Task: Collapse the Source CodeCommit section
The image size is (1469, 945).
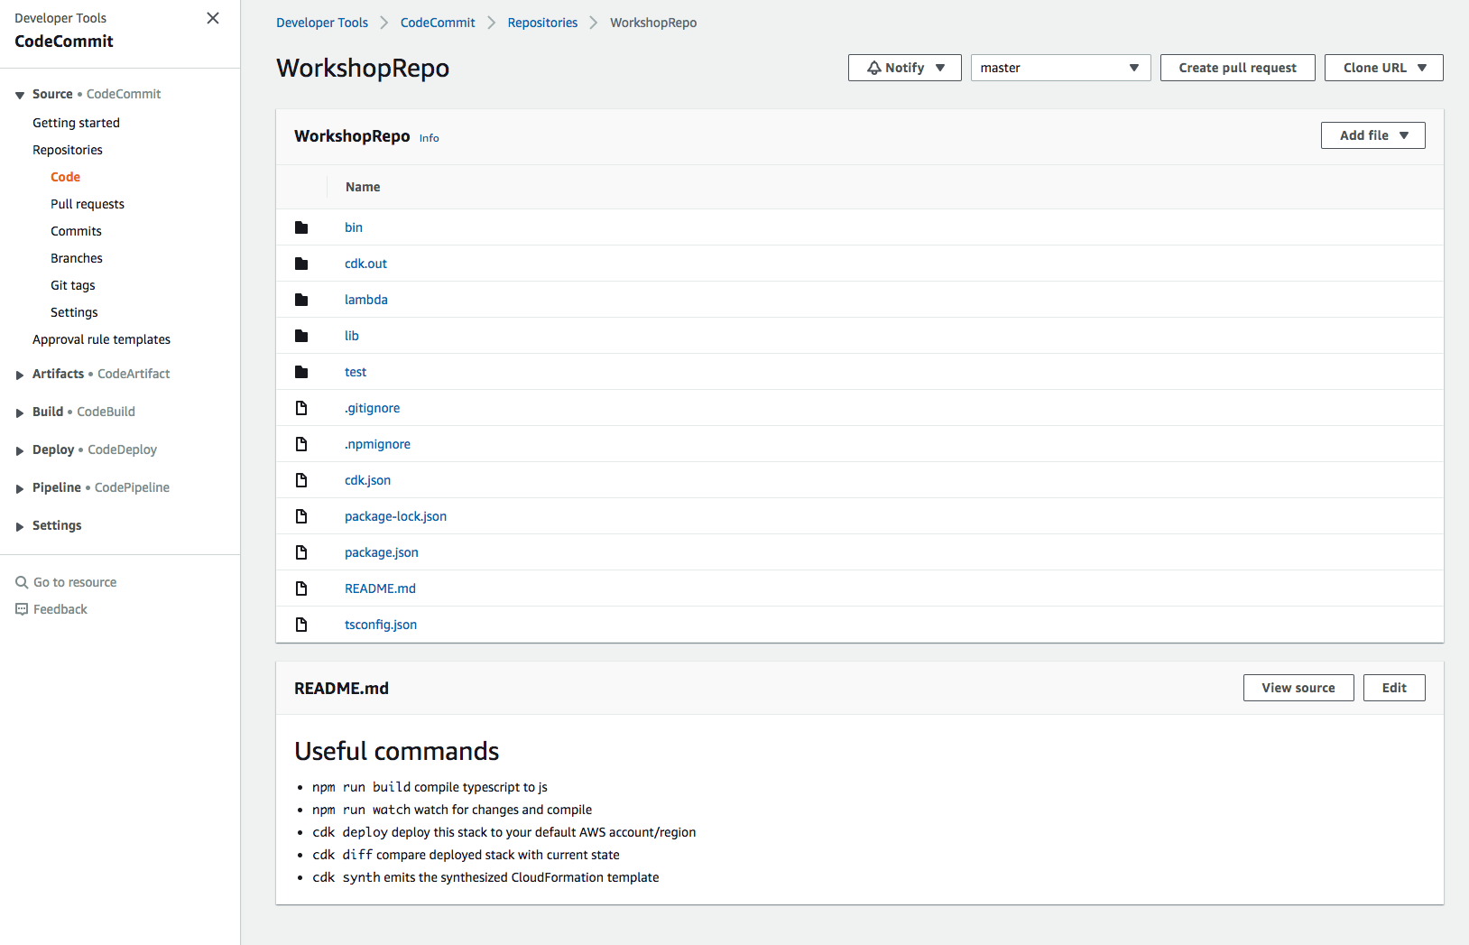Action: 20,95
